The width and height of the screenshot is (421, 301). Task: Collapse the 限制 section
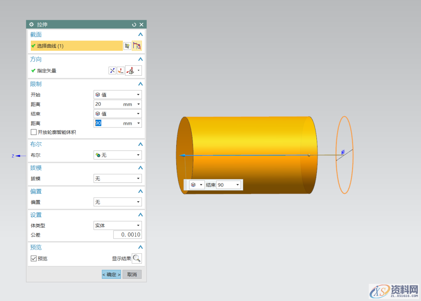[x=140, y=84]
